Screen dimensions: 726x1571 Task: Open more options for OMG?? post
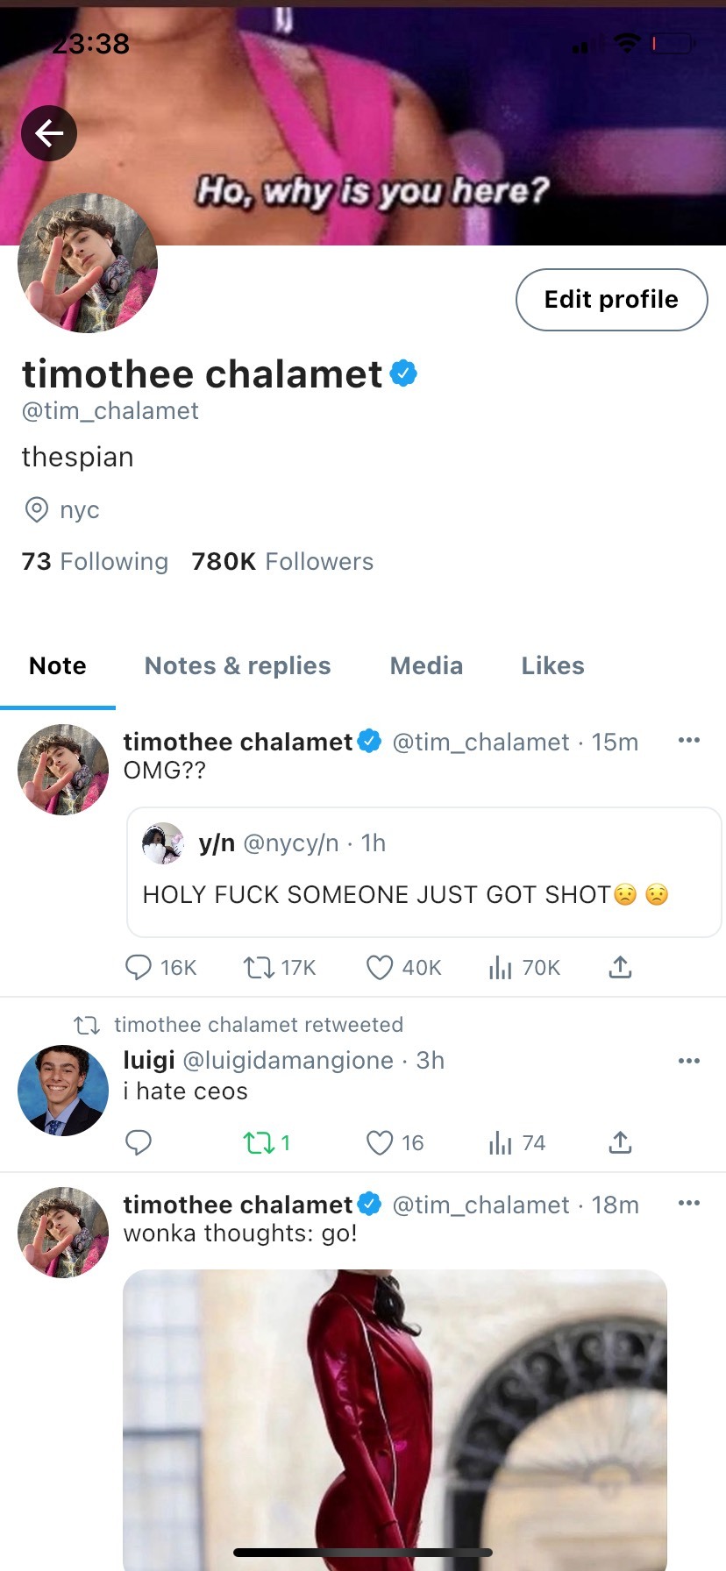[689, 741]
